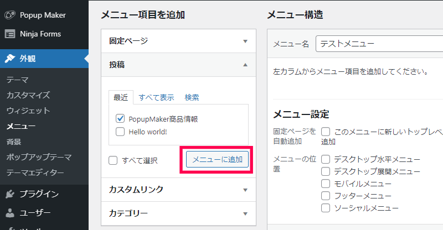
Task: Click the メニュー名 text field
Action: pos(379,44)
